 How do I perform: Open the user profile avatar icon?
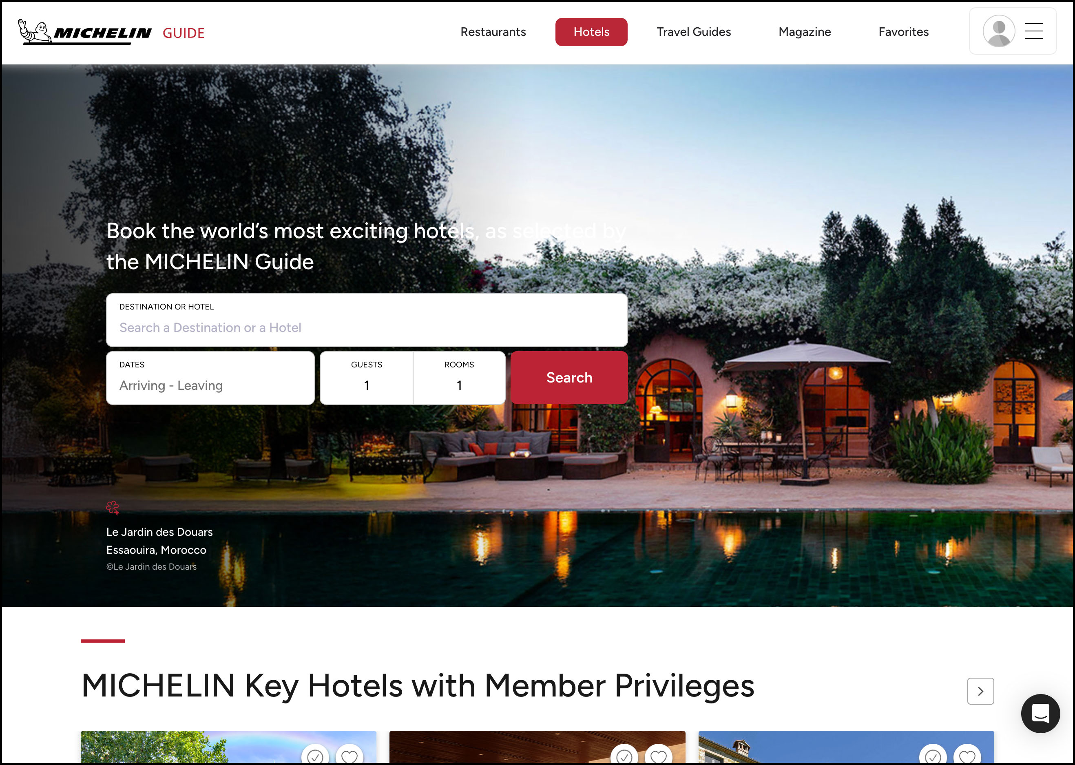pos(999,31)
